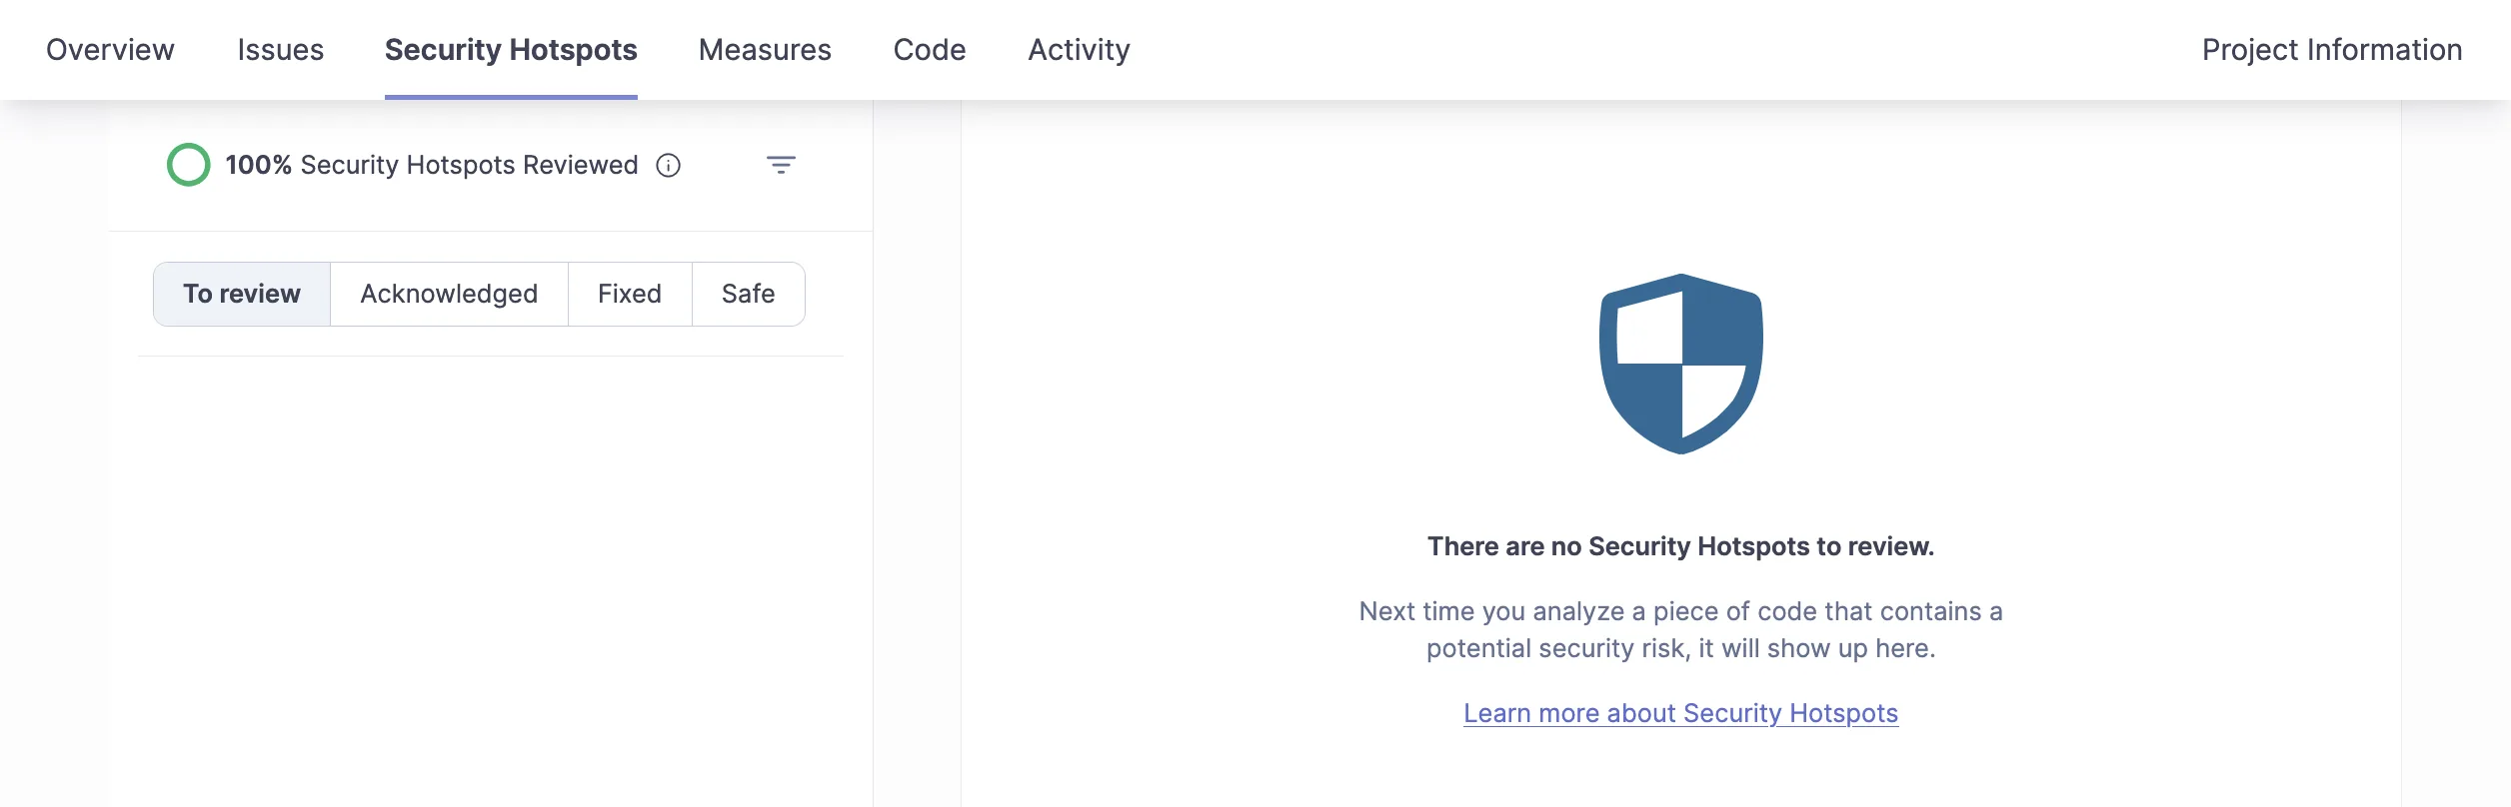Show Safe security hotspots
The width and height of the screenshot is (2511, 807).
(x=748, y=293)
